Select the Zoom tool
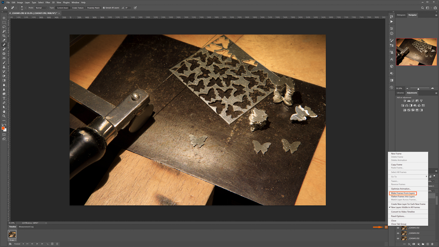Image resolution: width=439 pixels, height=247 pixels. pos(4,116)
